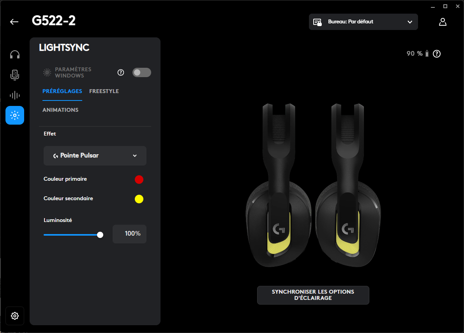
Task: Click the Luminosité slider handle
Action: [x=100, y=235]
